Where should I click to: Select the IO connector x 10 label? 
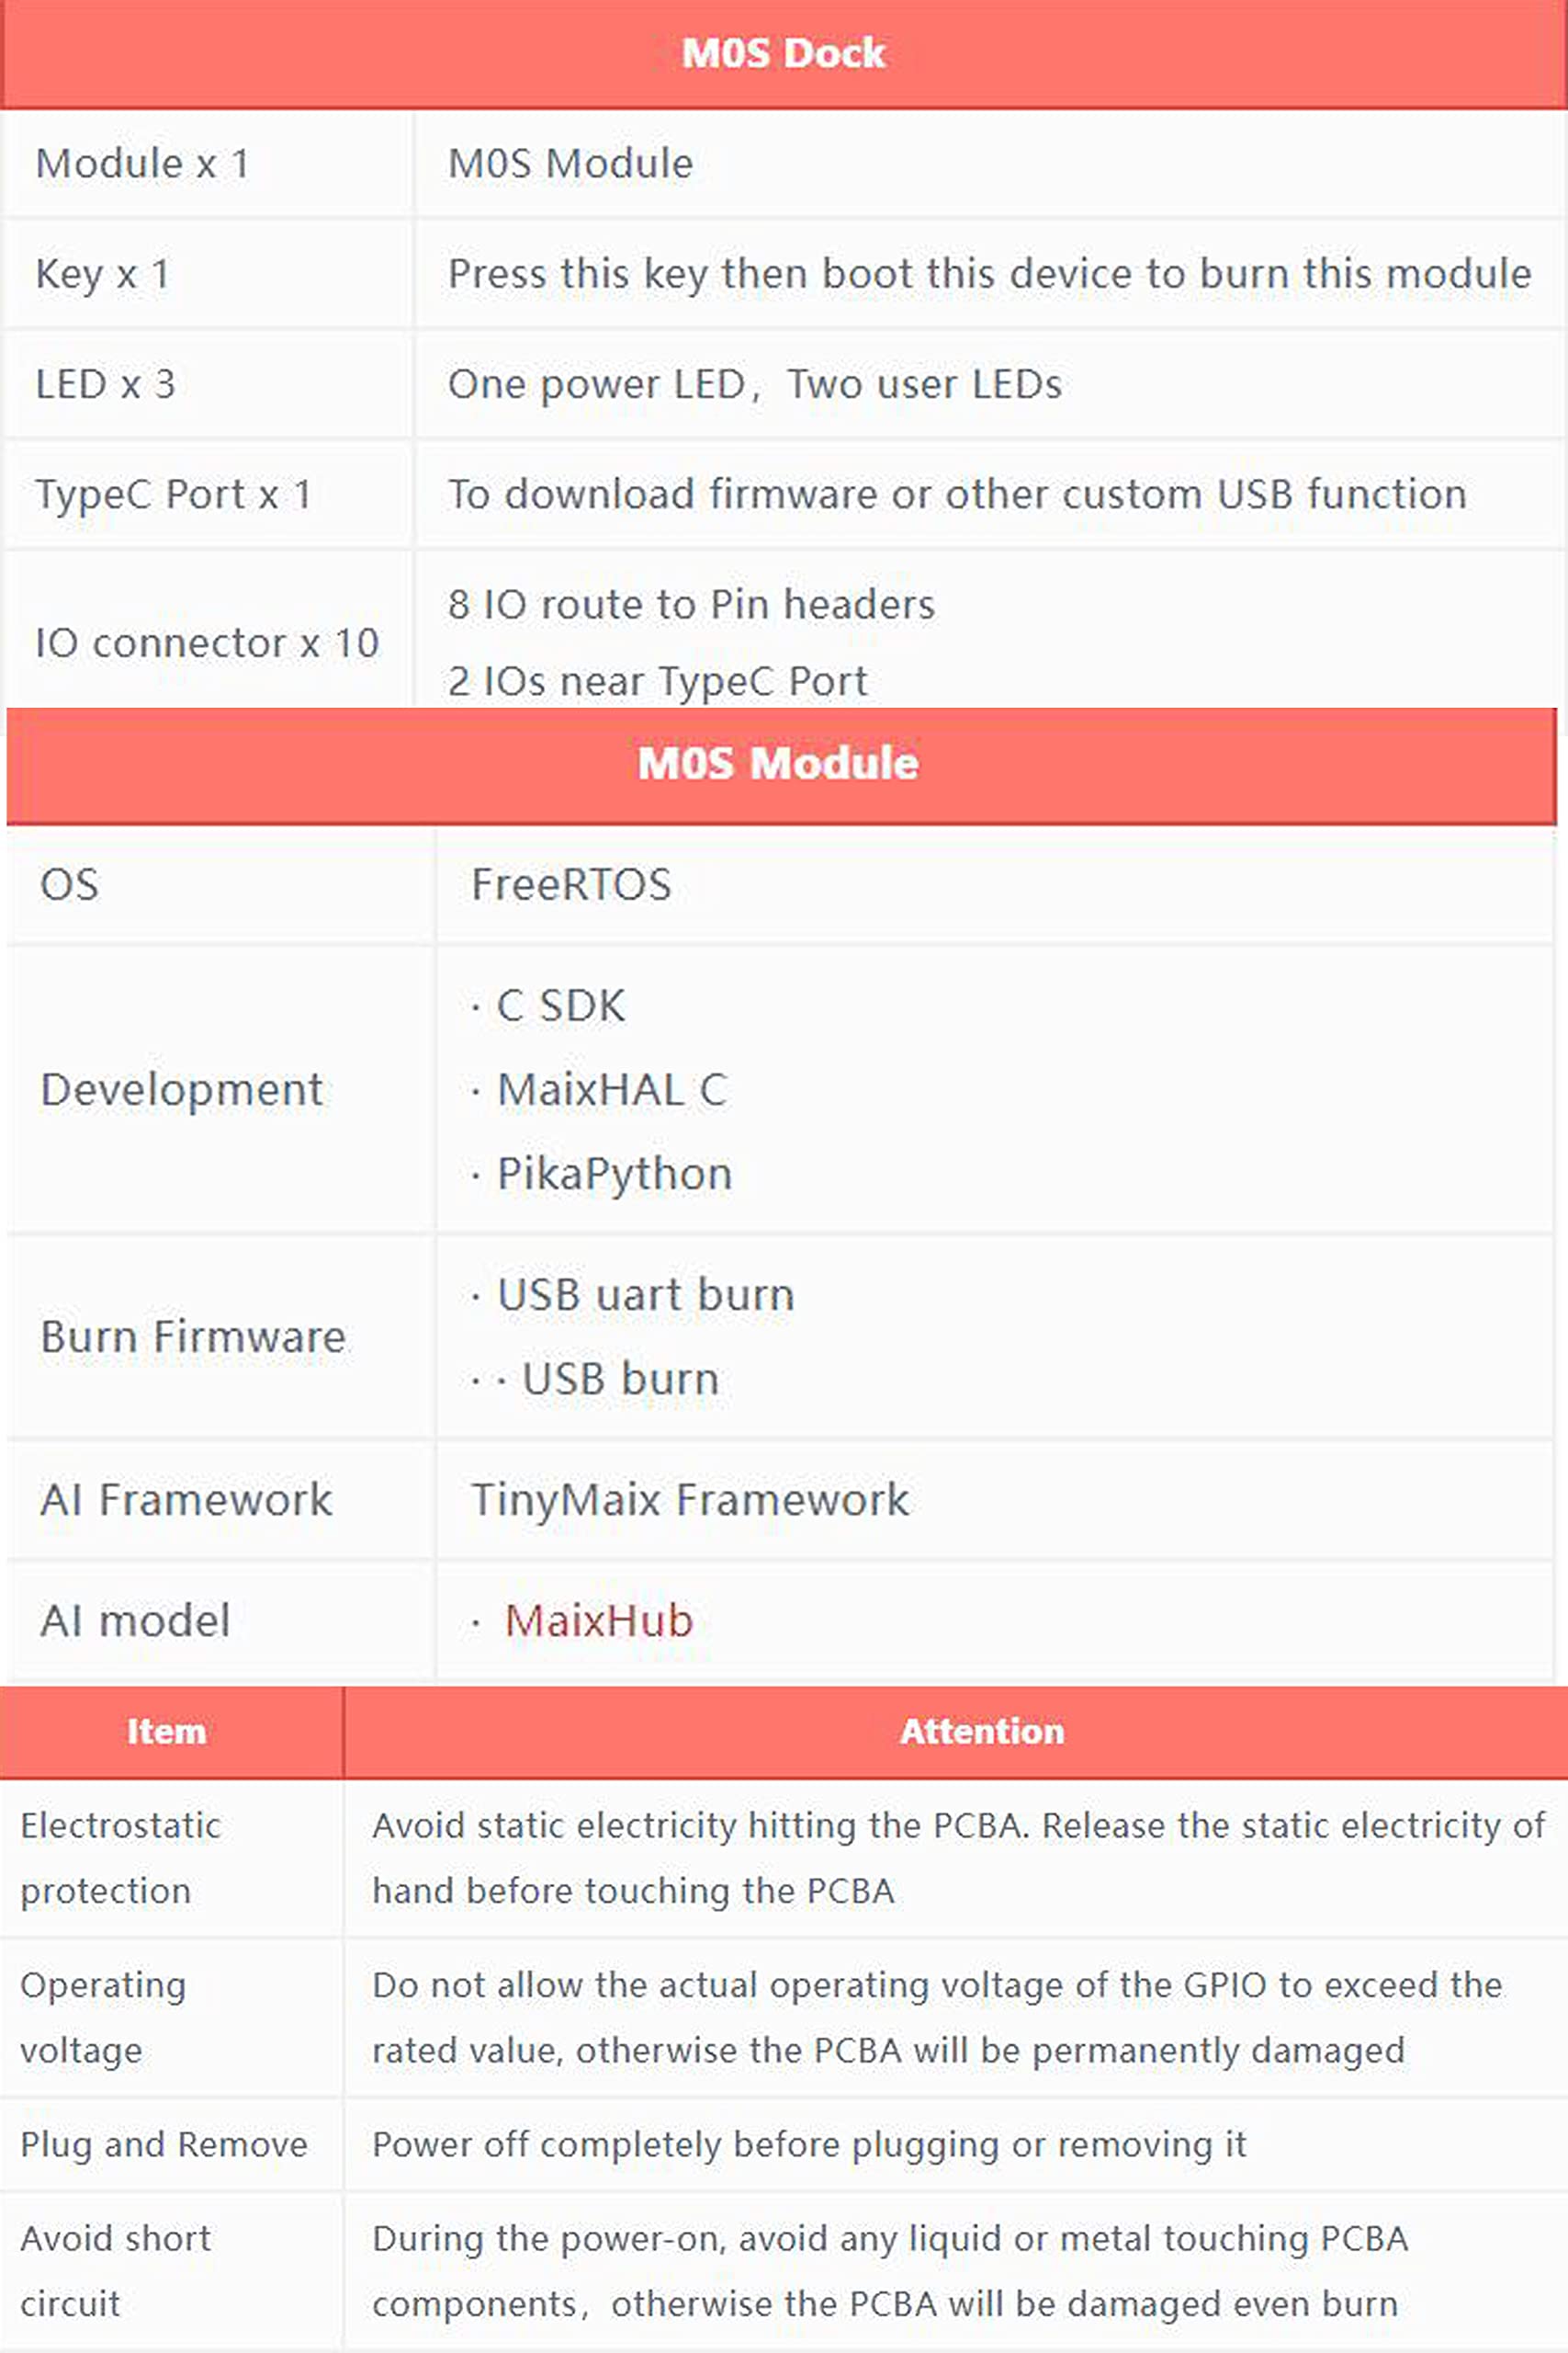(207, 643)
